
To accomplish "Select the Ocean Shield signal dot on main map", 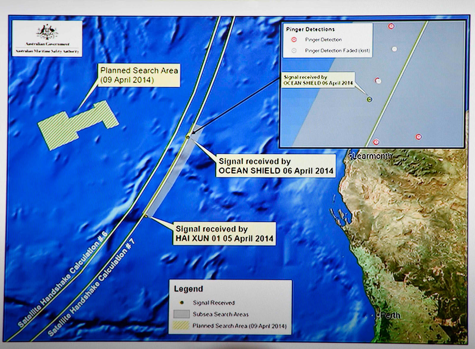I will point(188,137).
